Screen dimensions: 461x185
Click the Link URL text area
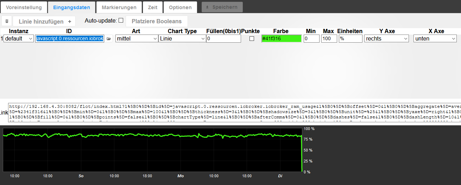pyautogui.click(x=235, y=112)
